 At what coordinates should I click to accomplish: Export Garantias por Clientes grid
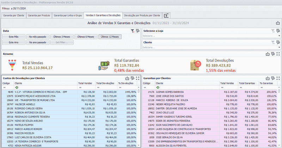pos(268,78)
